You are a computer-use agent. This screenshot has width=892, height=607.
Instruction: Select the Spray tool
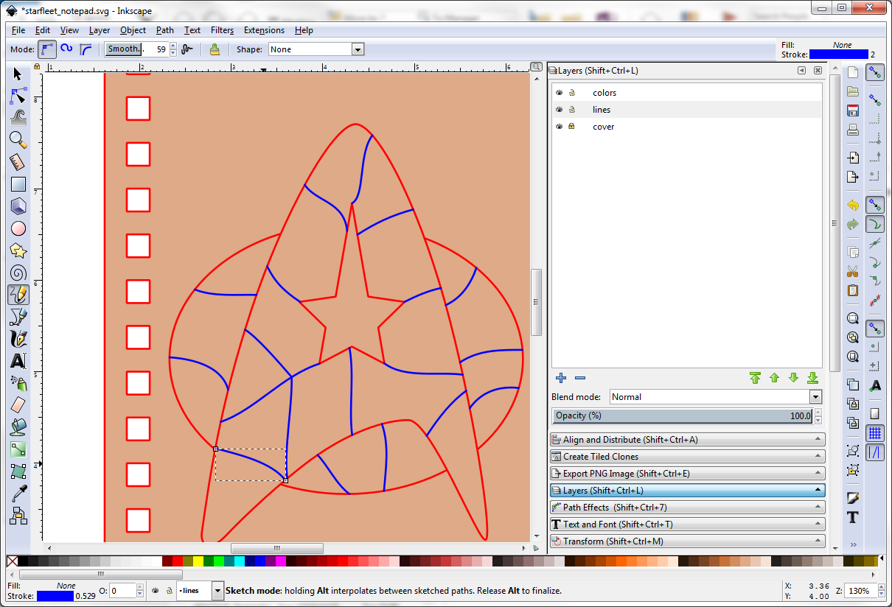click(x=18, y=383)
